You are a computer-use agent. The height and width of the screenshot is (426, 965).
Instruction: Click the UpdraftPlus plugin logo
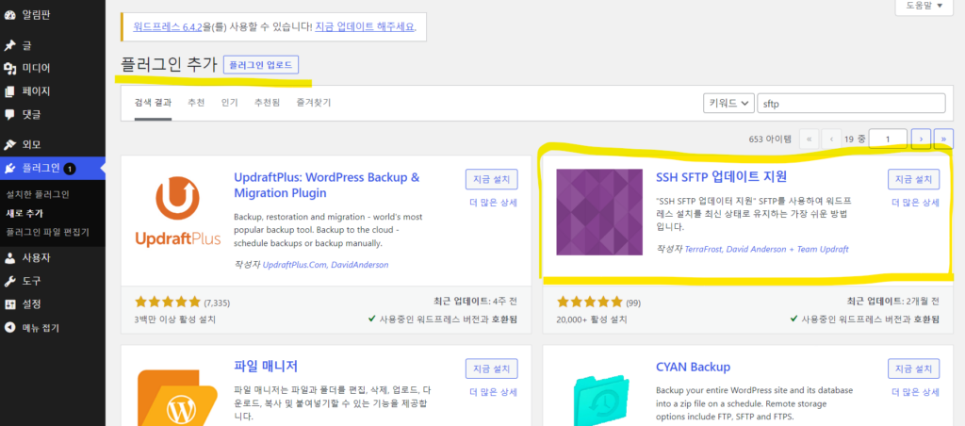(177, 211)
